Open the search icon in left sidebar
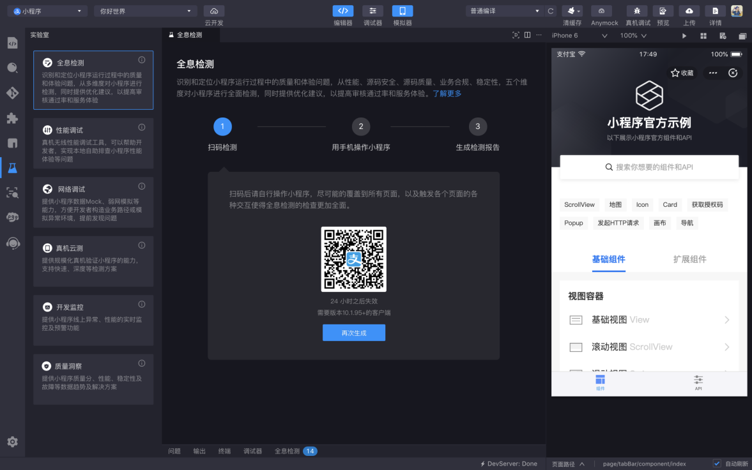752x470 pixels. click(13, 68)
